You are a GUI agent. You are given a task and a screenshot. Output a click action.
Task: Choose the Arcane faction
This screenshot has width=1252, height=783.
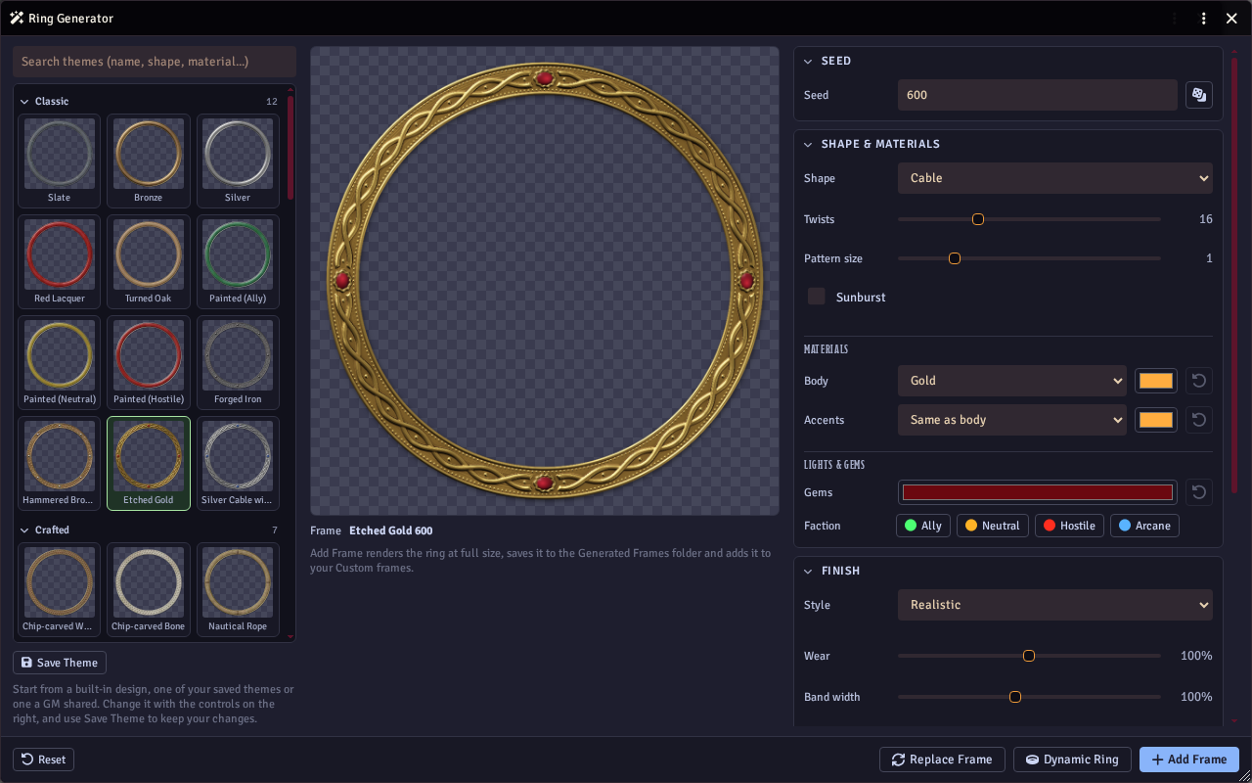pyautogui.click(x=1144, y=526)
